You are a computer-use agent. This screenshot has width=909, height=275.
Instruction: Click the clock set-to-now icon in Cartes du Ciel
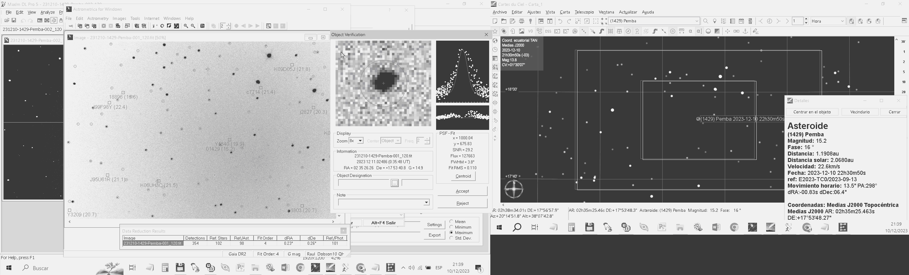[x=770, y=21]
